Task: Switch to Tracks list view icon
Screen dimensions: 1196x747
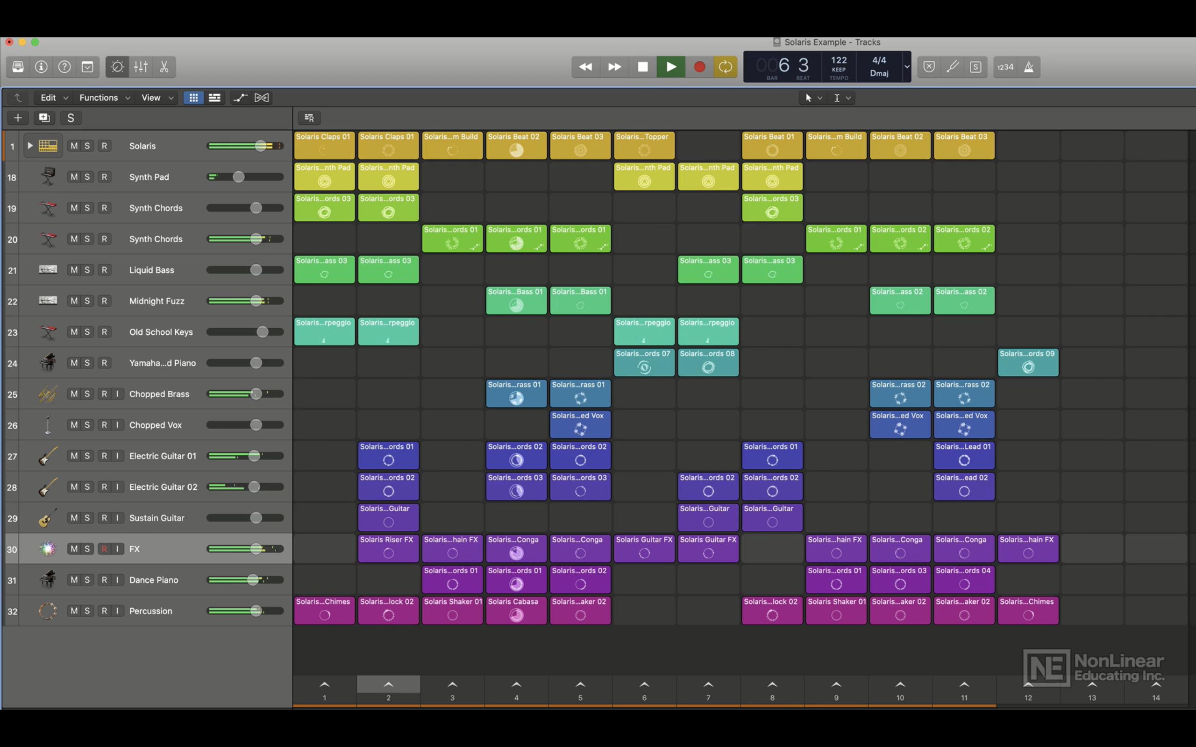Action: pos(214,98)
